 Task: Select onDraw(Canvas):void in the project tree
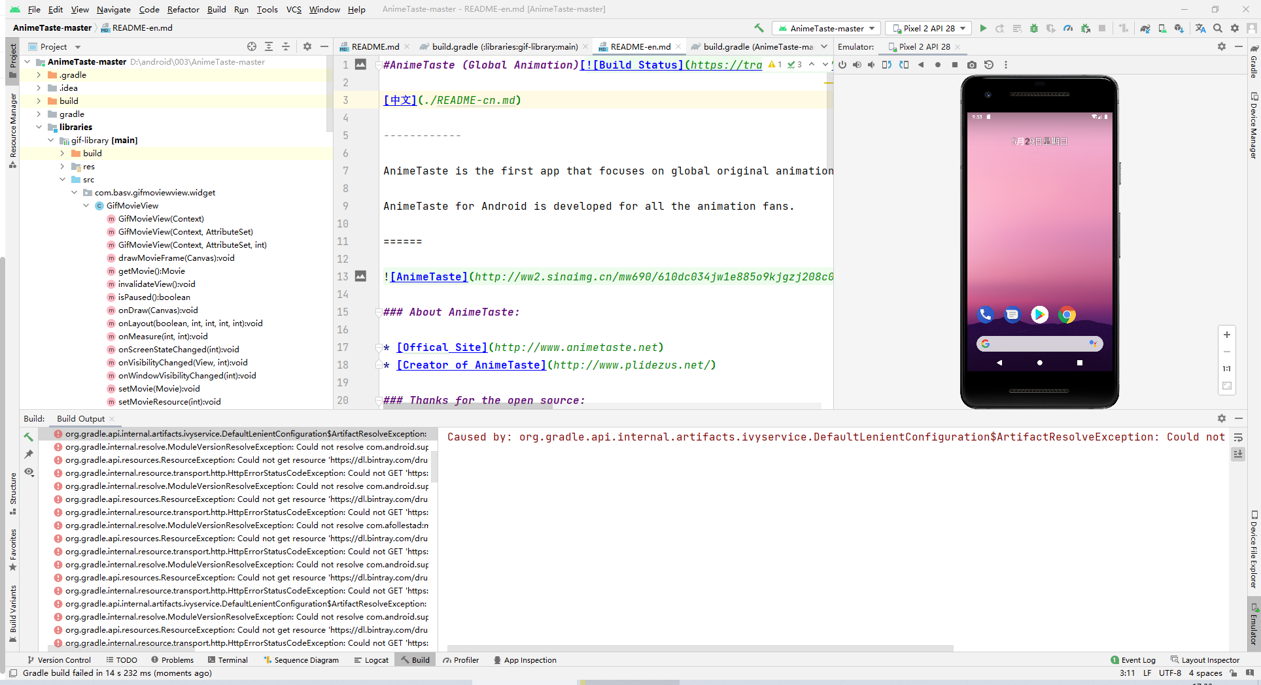[x=158, y=310]
